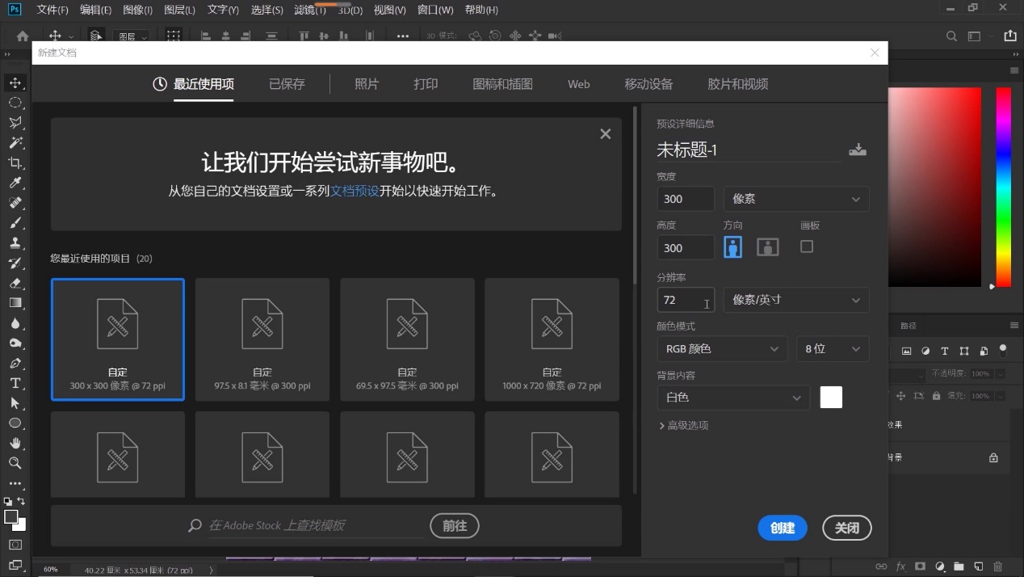The height and width of the screenshot is (577, 1024).
Task: Select the Zoom tool
Action: point(16,463)
